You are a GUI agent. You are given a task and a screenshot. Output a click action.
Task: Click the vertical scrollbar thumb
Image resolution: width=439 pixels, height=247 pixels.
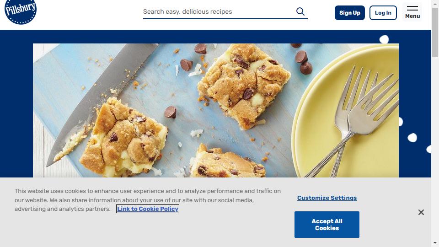coord(435,32)
